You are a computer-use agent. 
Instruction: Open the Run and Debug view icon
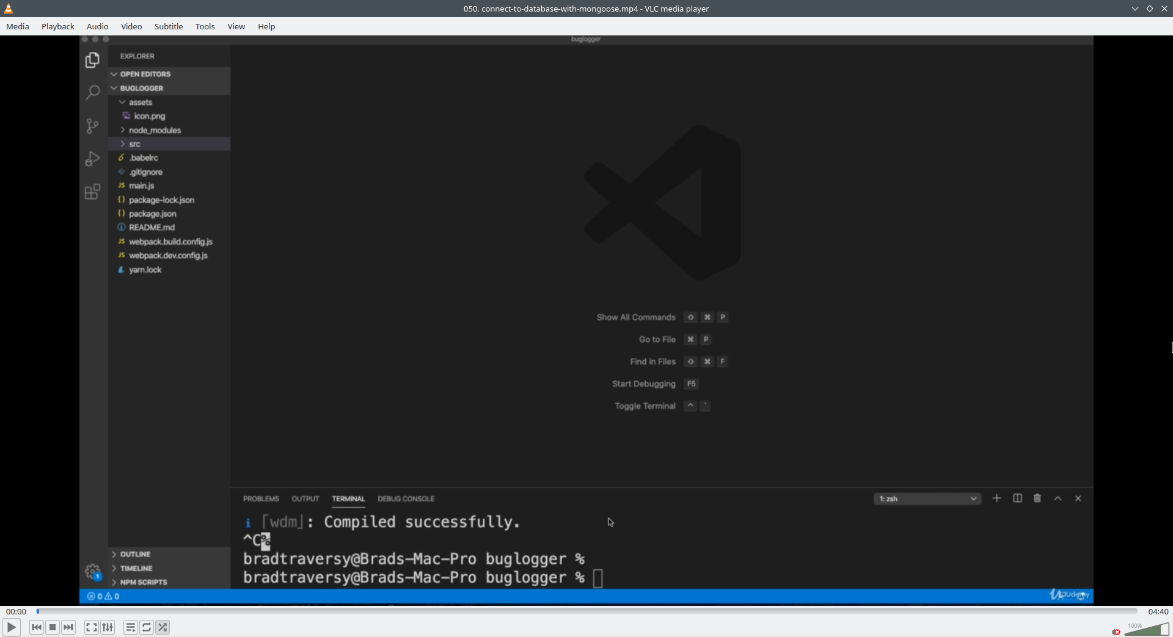click(92, 159)
